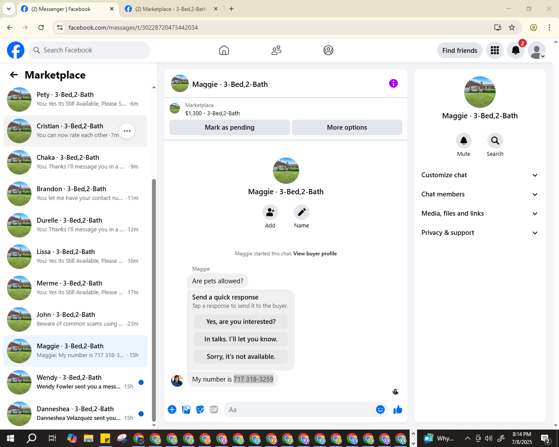Open the Windows notification center
Image resolution: width=559 pixels, height=447 pixels.
[545, 438]
